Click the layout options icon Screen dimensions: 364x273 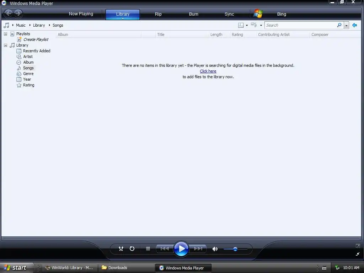click(x=241, y=25)
